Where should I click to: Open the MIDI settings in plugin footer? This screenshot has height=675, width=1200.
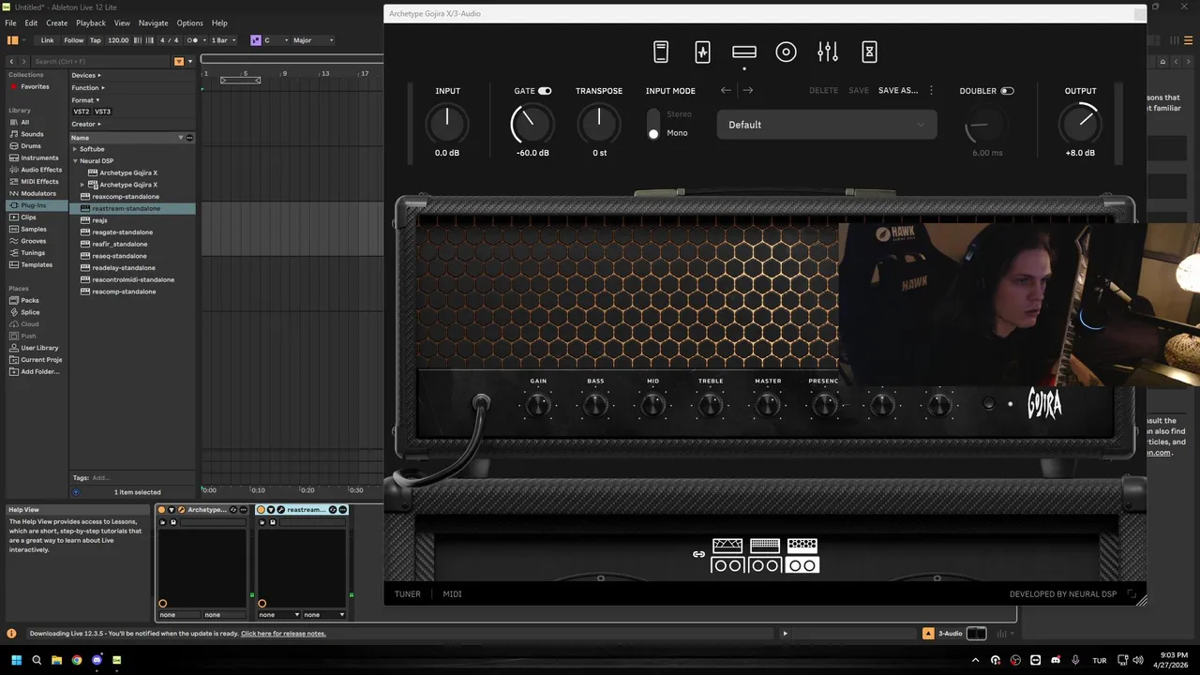tap(452, 594)
